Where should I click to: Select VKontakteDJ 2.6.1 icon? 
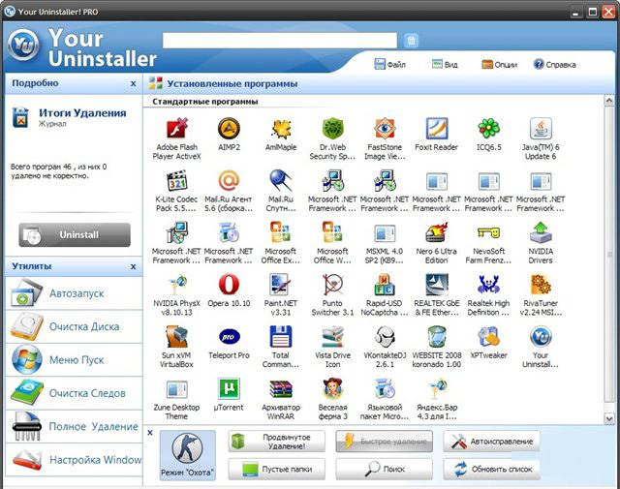click(x=385, y=336)
